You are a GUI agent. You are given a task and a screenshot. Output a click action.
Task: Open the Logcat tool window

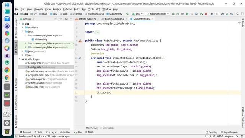tap(51, 132)
